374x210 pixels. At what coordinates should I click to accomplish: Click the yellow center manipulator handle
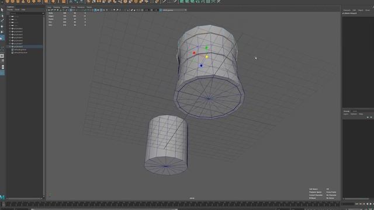pos(206,57)
